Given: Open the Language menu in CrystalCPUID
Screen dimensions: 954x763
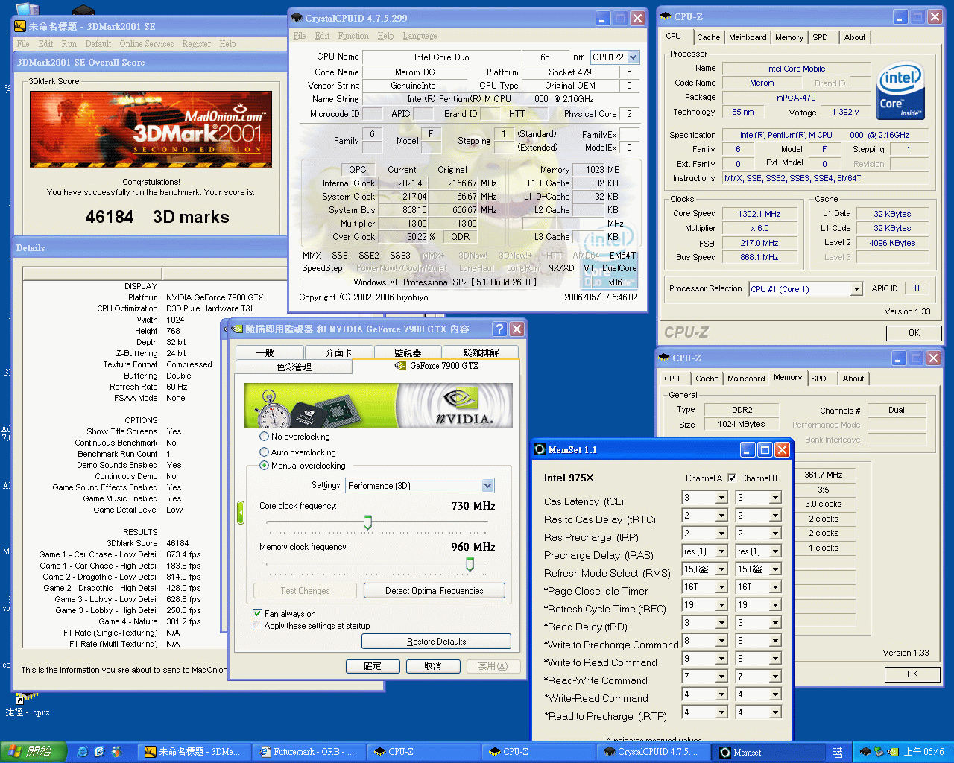Looking at the screenshot, I should 420,36.
